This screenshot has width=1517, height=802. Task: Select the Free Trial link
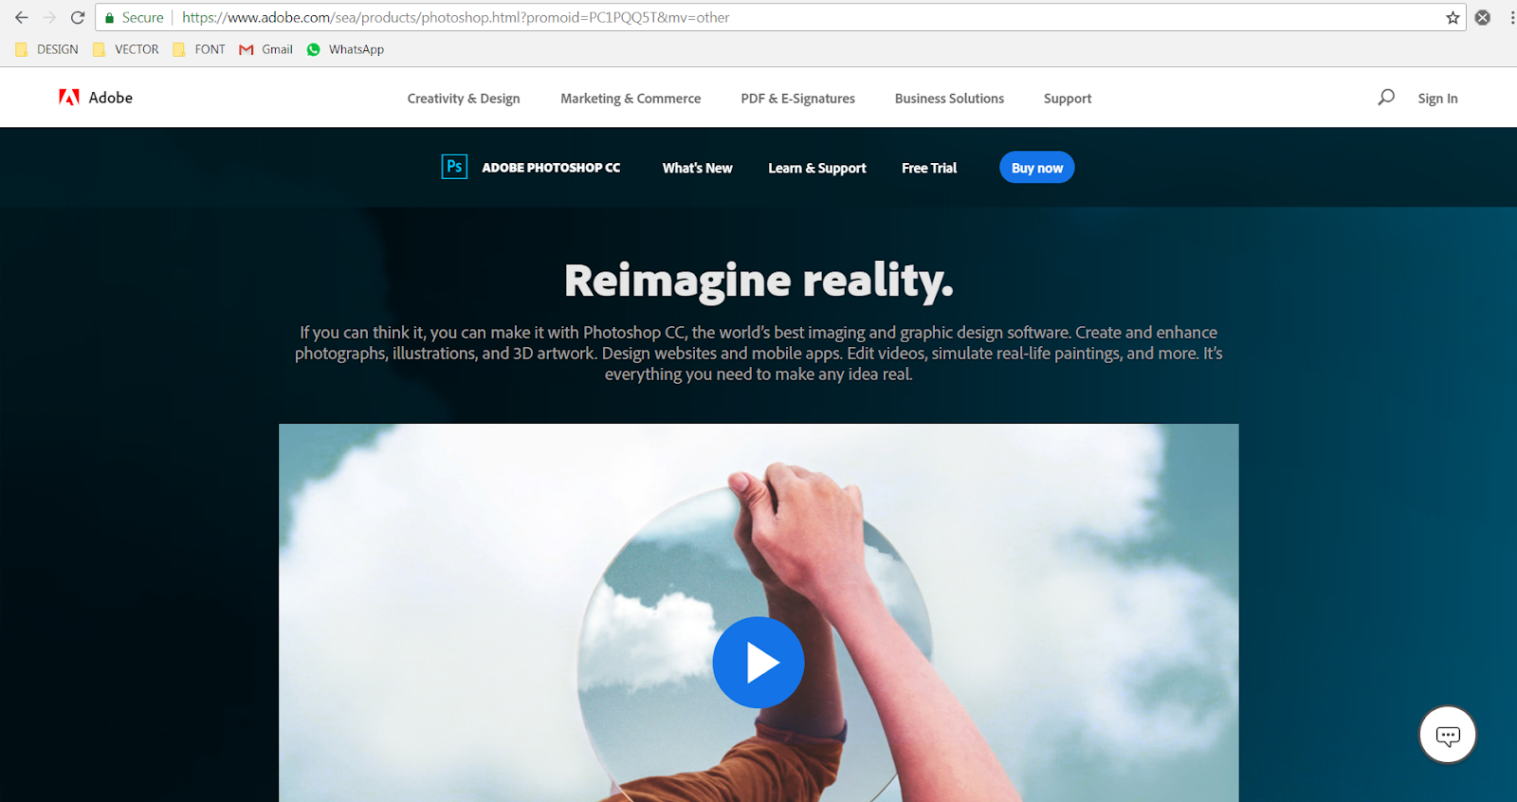click(x=929, y=168)
